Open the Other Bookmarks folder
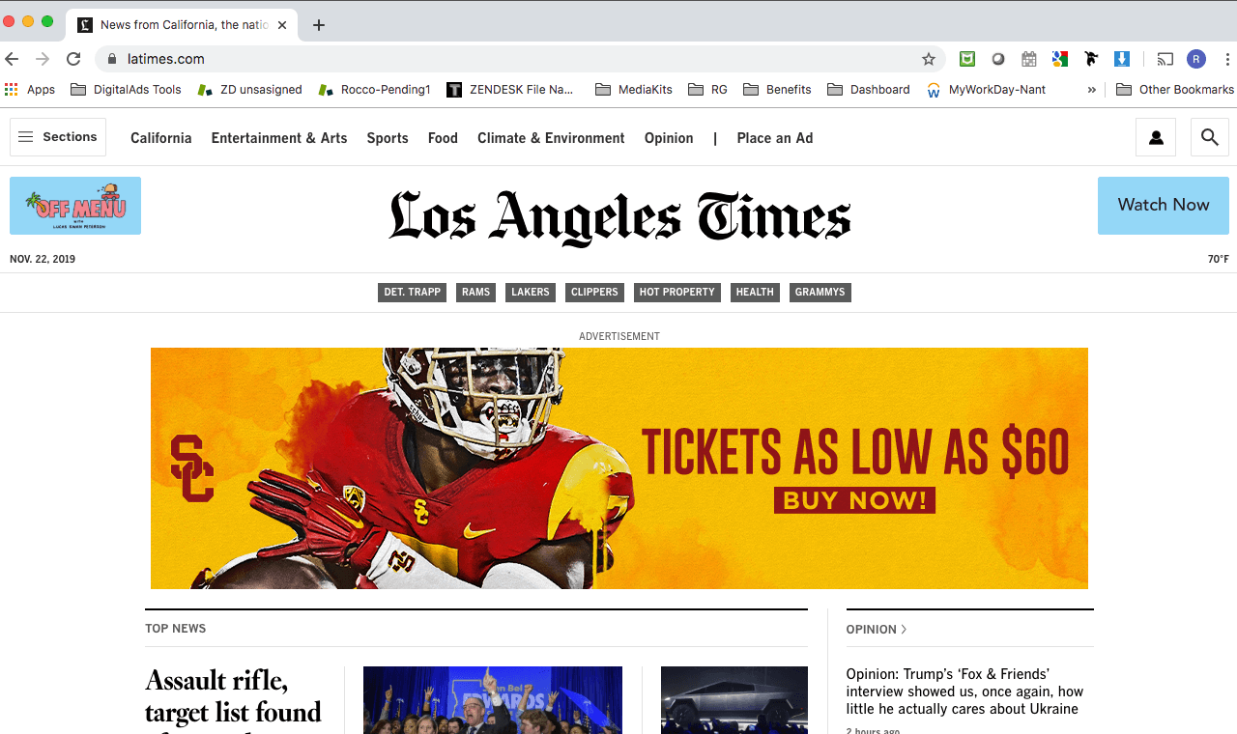The height and width of the screenshot is (734, 1237). click(1175, 90)
